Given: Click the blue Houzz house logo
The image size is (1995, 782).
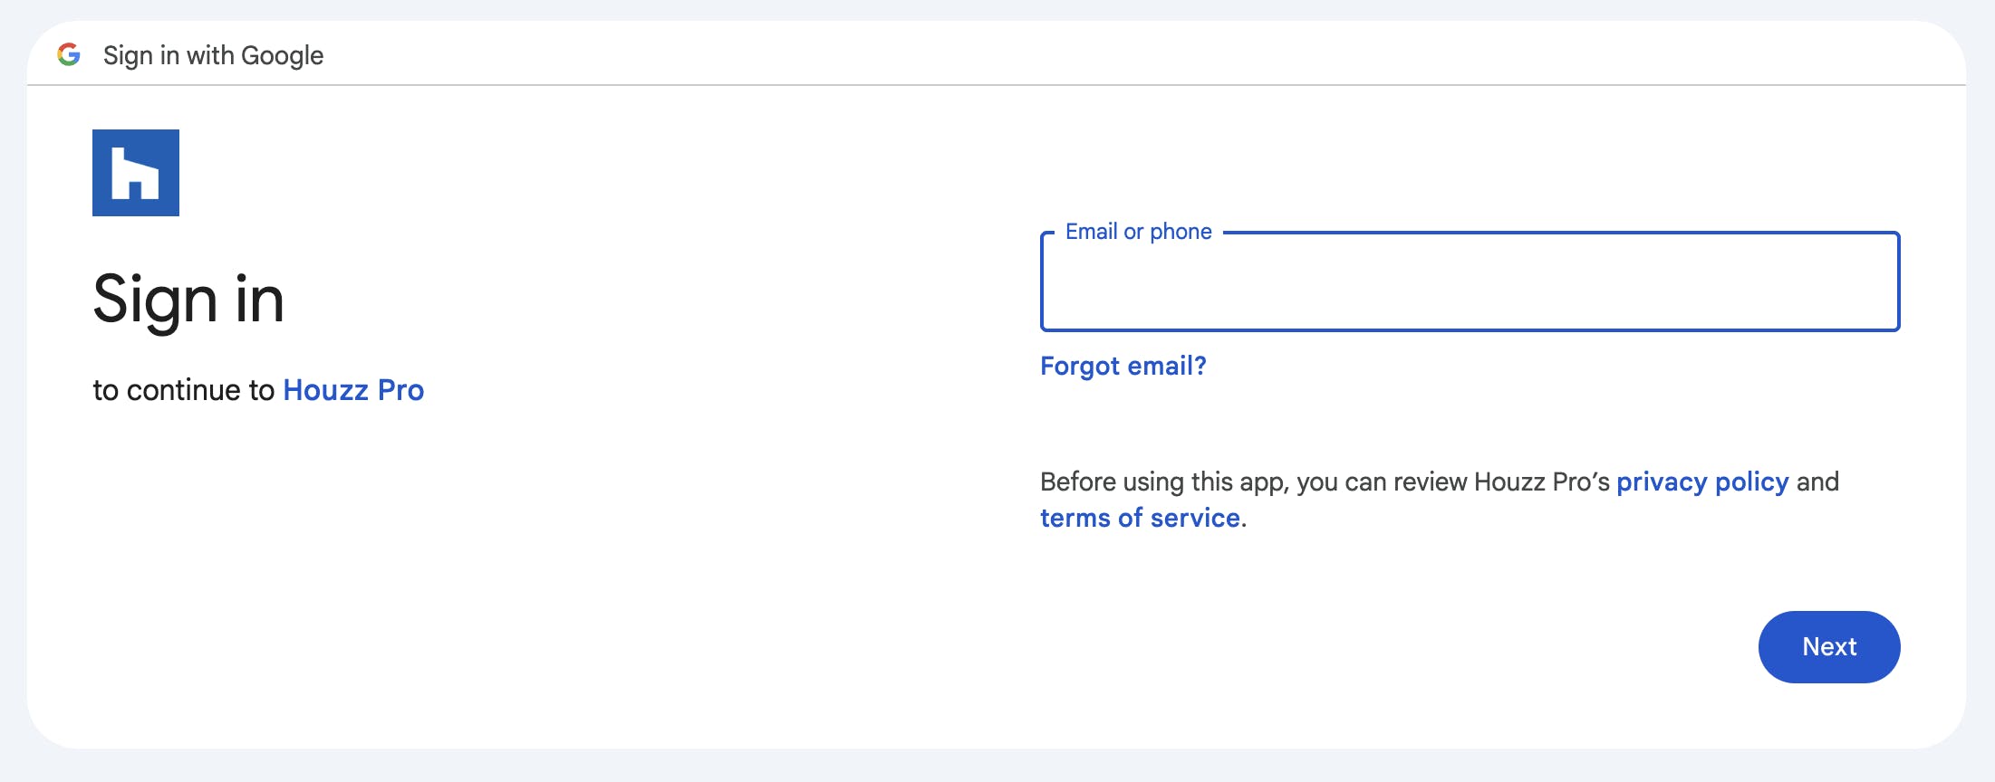Looking at the screenshot, I should [136, 173].
